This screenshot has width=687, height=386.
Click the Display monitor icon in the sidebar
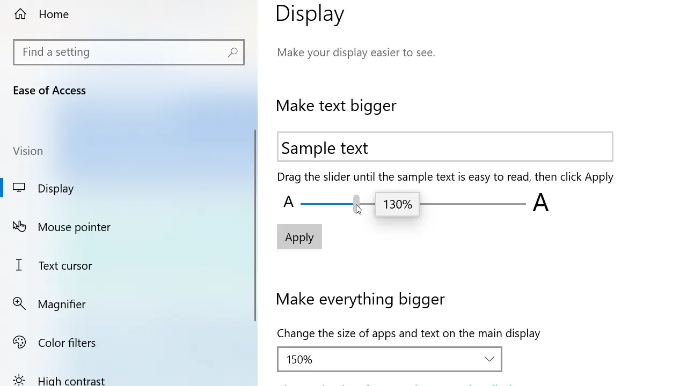[19, 188]
